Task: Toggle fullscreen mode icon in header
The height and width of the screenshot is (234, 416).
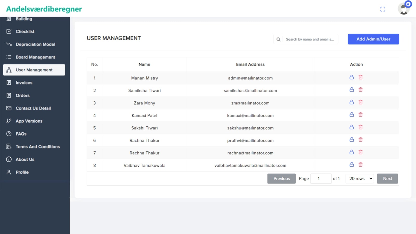Action: (382, 9)
